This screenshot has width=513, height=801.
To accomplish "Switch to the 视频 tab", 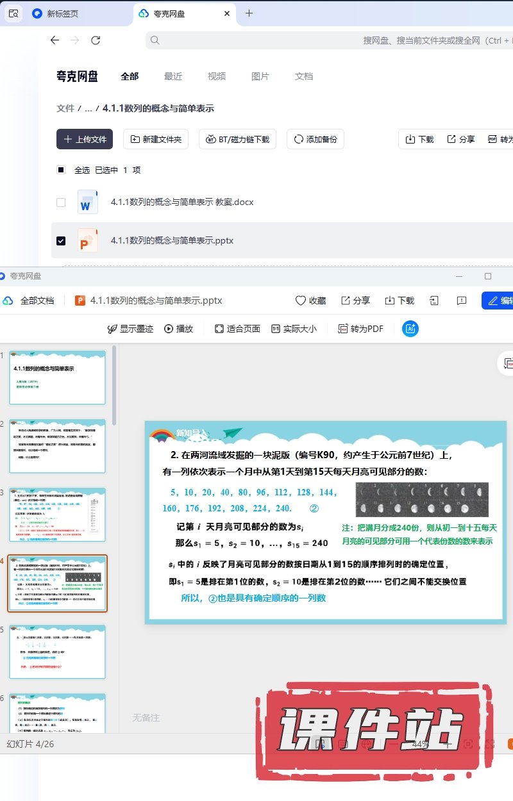I will [x=217, y=76].
